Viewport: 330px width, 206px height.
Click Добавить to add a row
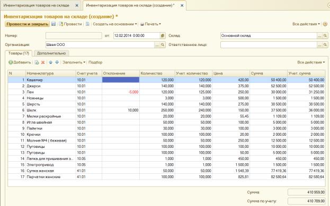pos(20,62)
